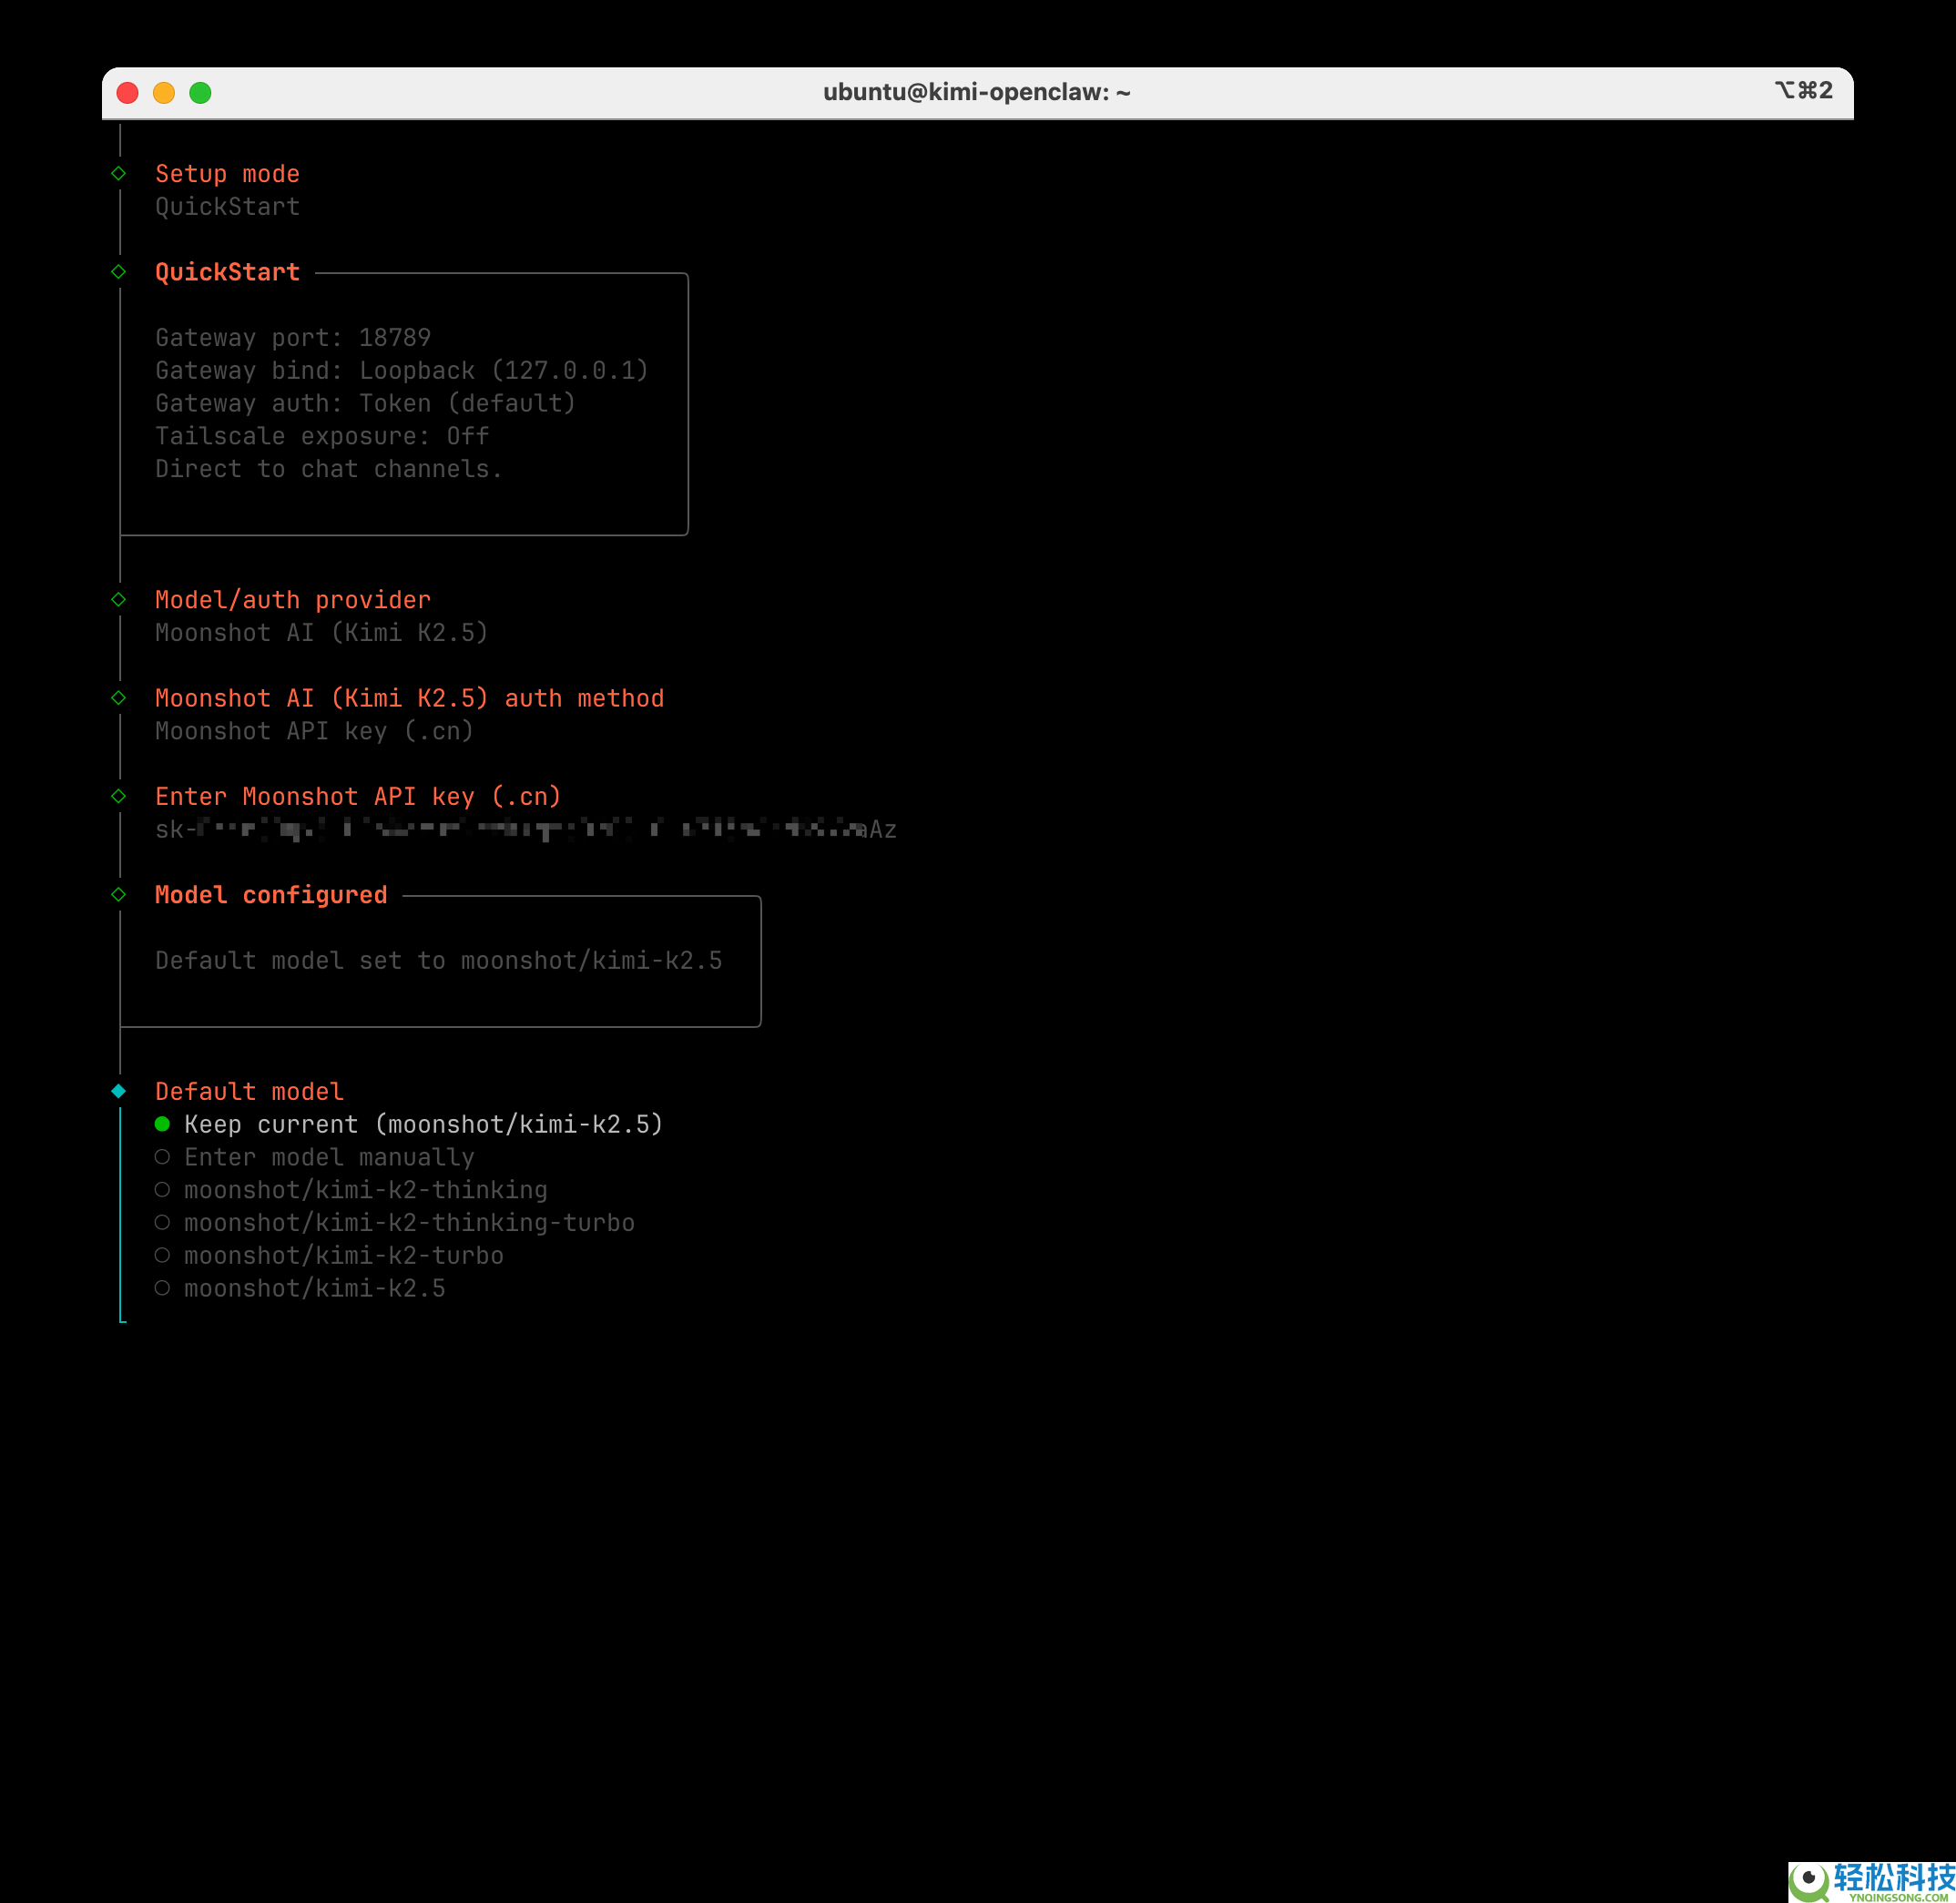Click the 'Enter Moonshot API key (.cn)' heading
The width and height of the screenshot is (1956, 1903).
pyautogui.click(x=358, y=797)
